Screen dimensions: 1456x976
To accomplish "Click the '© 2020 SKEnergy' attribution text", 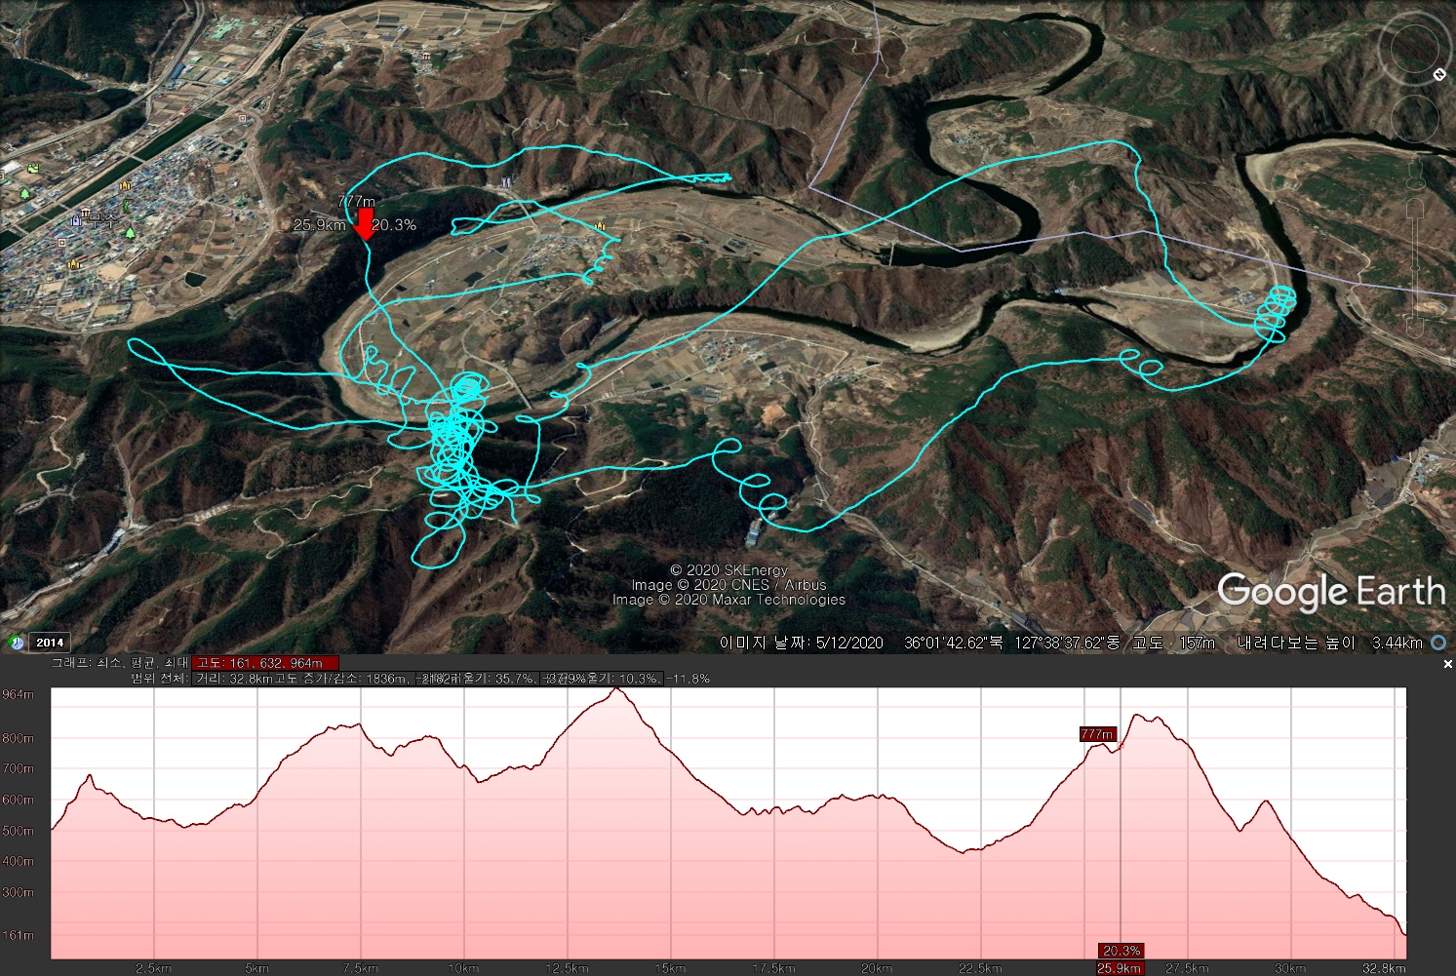I will pos(728,569).
